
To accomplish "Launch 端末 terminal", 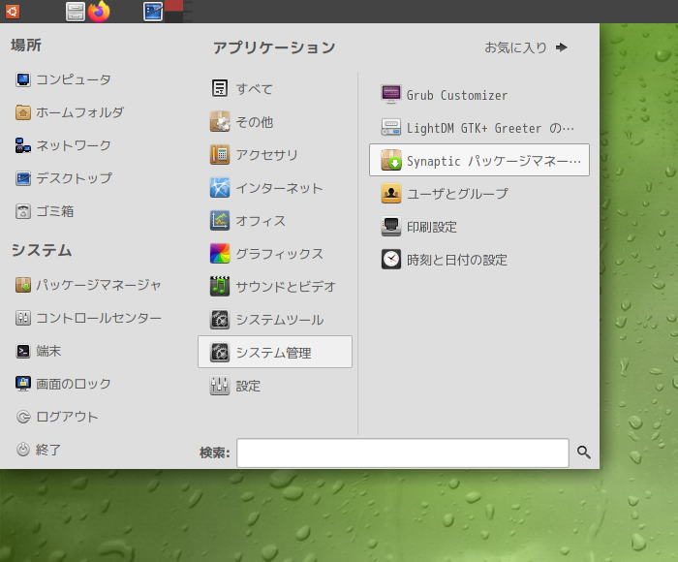I will click(38, 351).
